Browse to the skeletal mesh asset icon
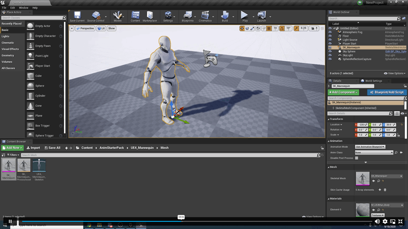 point(379,181)
